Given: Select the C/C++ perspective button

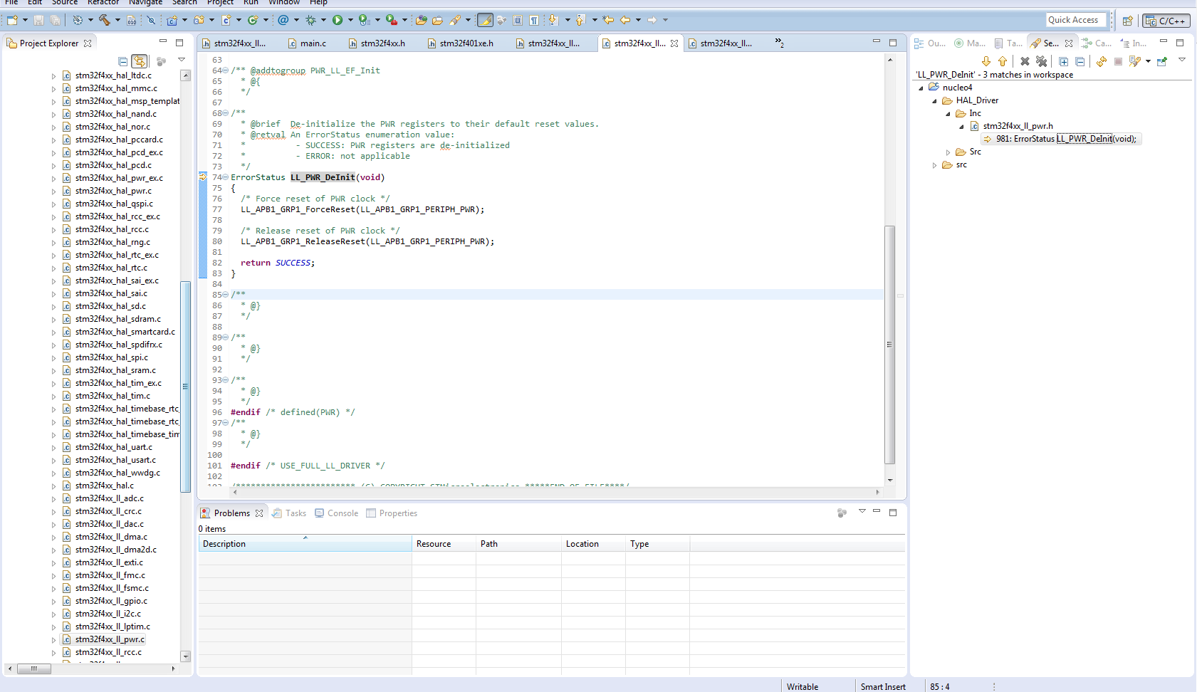Looking at the screenshot, I should click(1166, 21).
